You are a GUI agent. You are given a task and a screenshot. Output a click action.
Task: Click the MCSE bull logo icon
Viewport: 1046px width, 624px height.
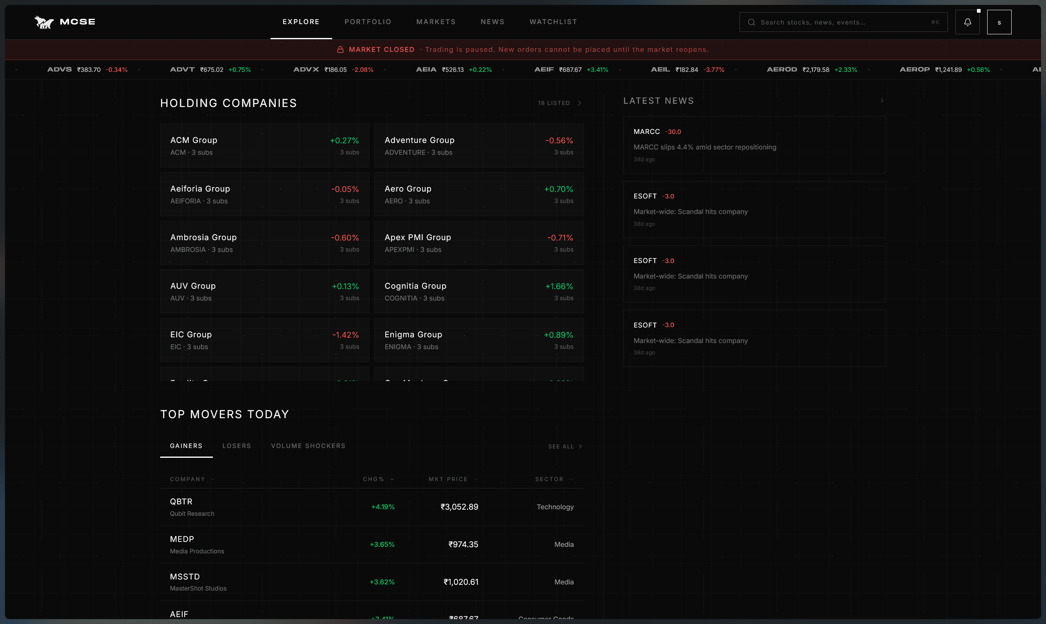coord(44,22)
